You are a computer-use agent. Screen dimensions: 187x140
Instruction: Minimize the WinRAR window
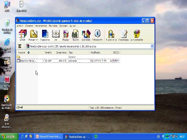coord(144,21)
